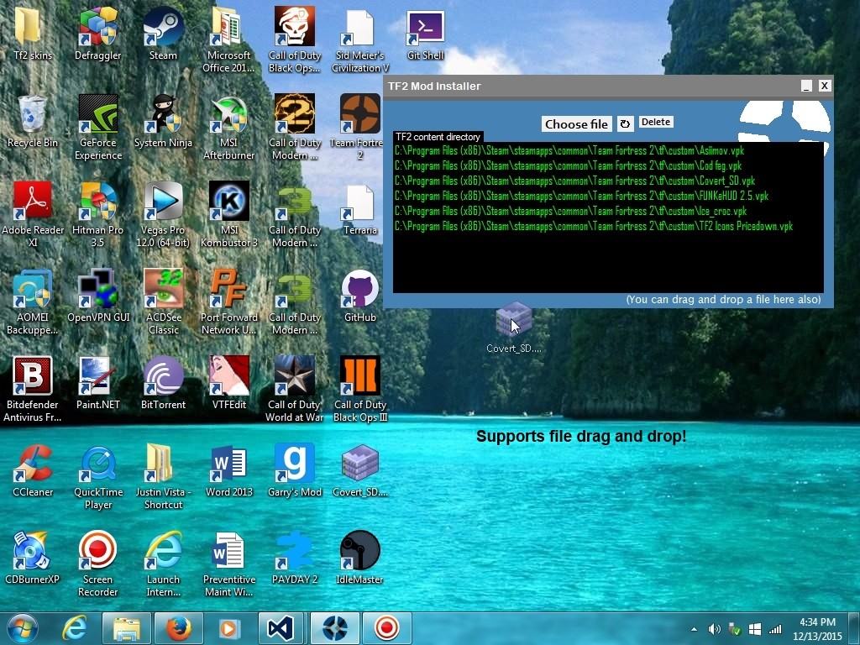Select the Garry's Mod icon

(x=295, y=470)
